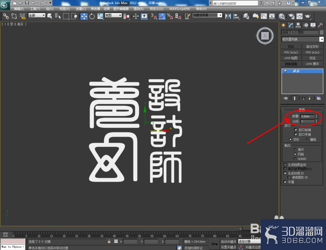Screen dimensions: 326x250
Task: Open the 全部 selection filter dropdown
Action: [x=37, y=15]
